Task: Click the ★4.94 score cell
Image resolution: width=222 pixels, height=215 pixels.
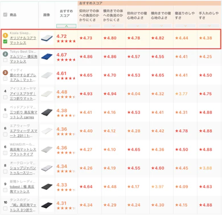Action: pyautogui.click(x=110, y=94)
